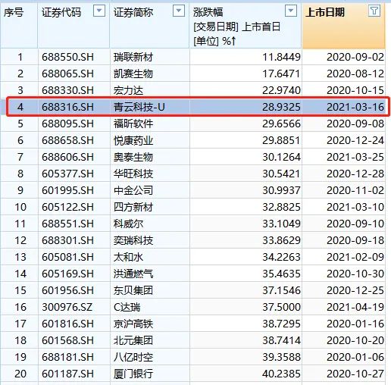Select security code 601995.SH
Viewport: 391px width, 385px height.
click(67, 190)
